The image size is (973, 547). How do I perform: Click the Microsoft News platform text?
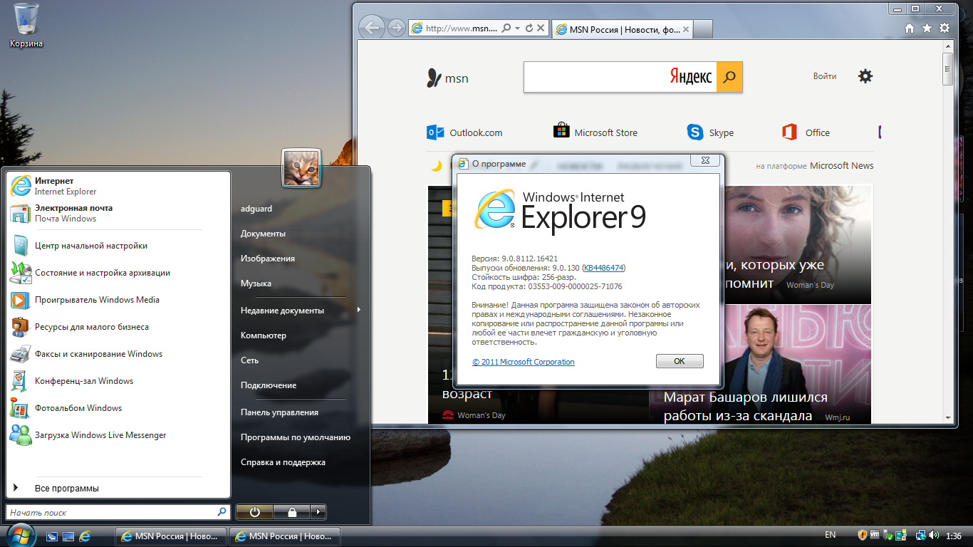point(841,165)
